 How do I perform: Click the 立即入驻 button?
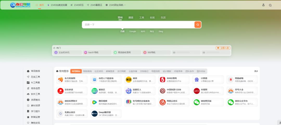pos(223,48)
